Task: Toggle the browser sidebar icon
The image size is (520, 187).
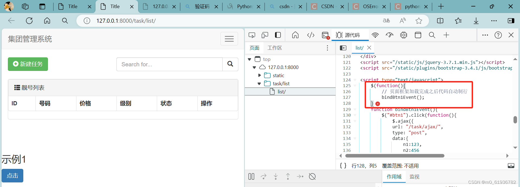Action: coord(511,21)
